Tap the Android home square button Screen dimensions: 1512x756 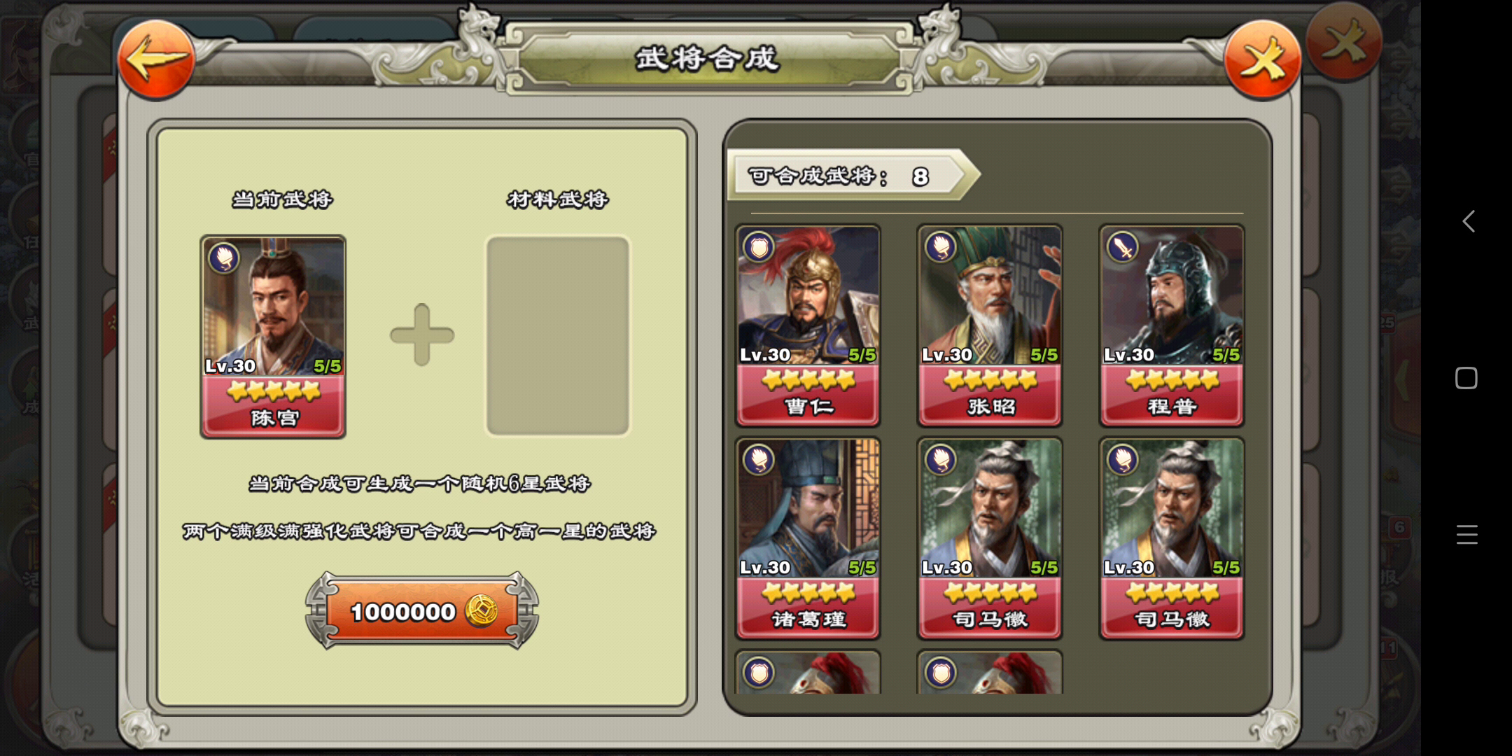[x=1466, y=378]
